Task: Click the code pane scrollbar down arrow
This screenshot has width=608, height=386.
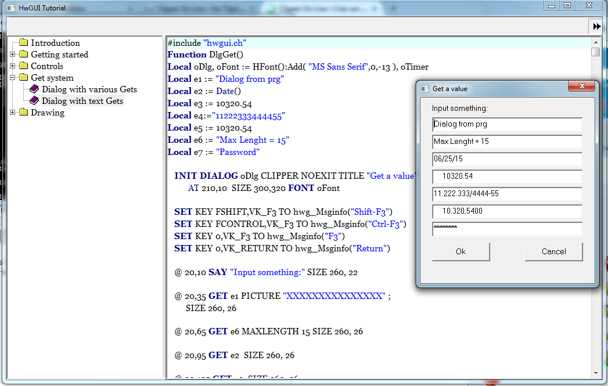Action: click(595, 372)
